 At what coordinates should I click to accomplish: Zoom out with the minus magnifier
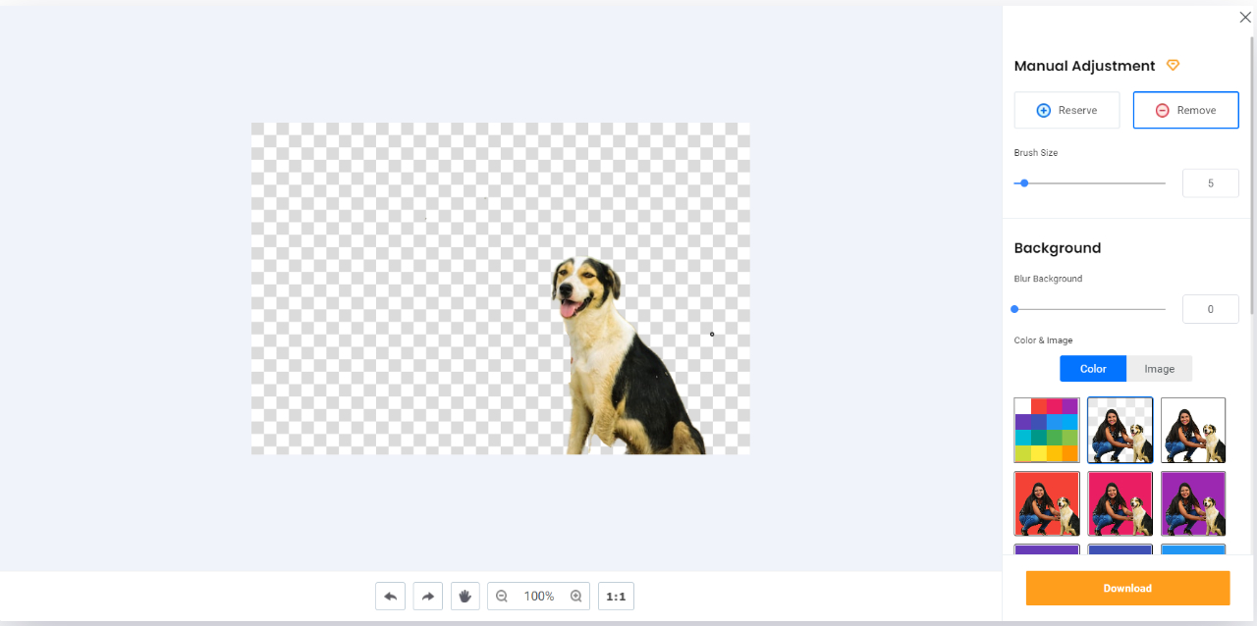pos(502,596)
